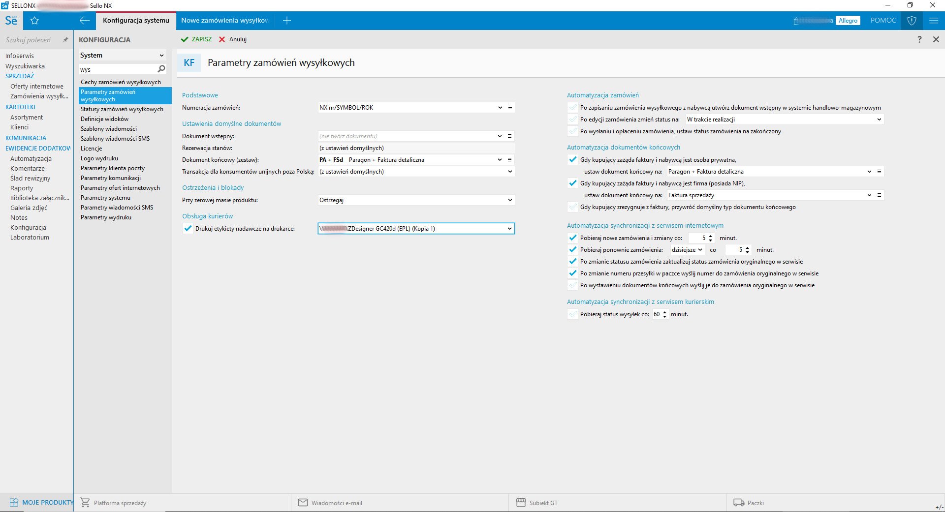
Task: Click the back arrow icon
Action: [85, 21]
